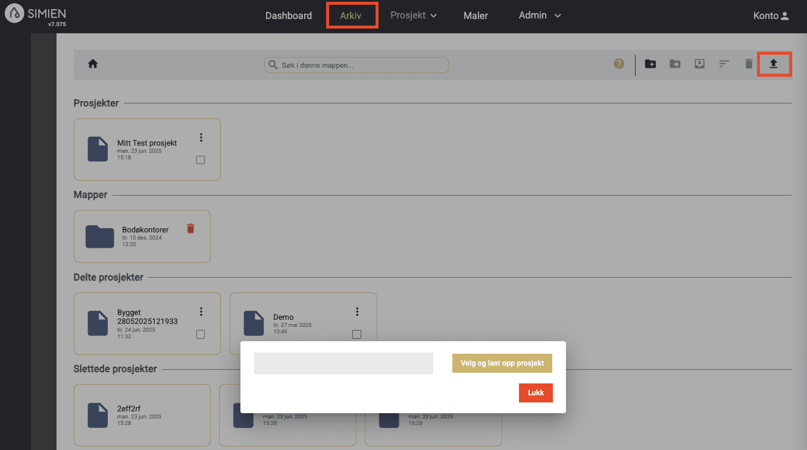This screenshot has height=450, width=807.
Task: Click the toolbar trash bin icon
Action: point(749,64)
